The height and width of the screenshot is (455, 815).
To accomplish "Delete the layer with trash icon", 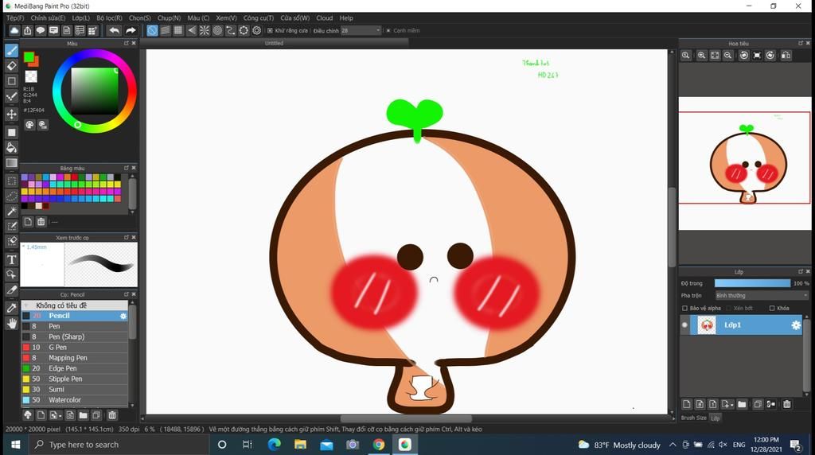I will (x=787, y=404).
